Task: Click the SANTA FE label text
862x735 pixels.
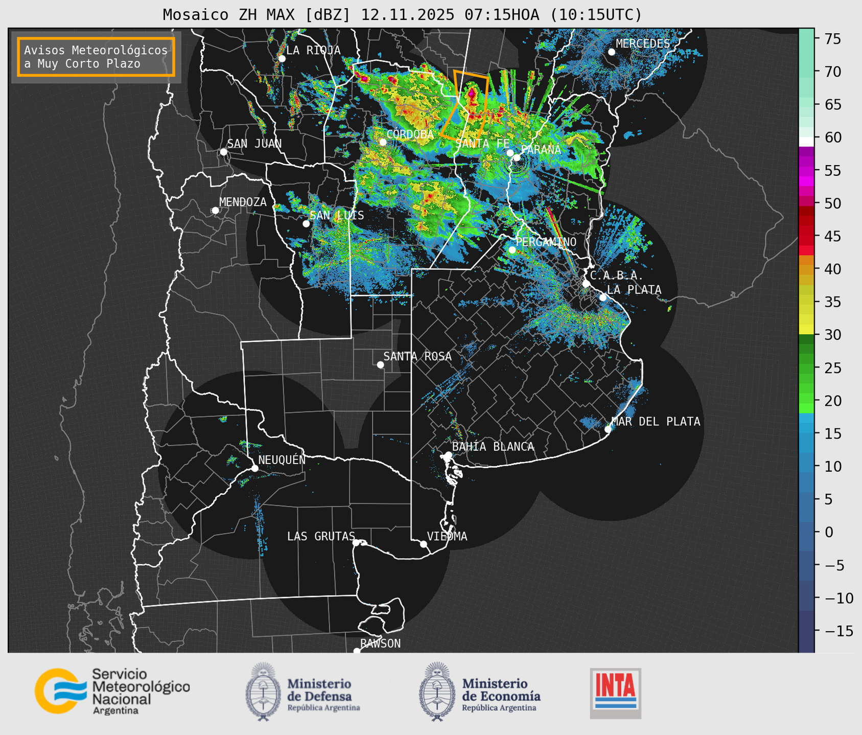Action: point(482,144)
